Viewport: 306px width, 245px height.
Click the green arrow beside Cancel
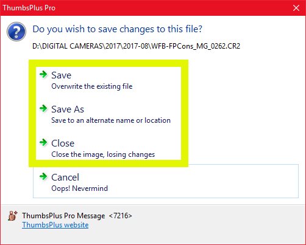click(43, 176)
